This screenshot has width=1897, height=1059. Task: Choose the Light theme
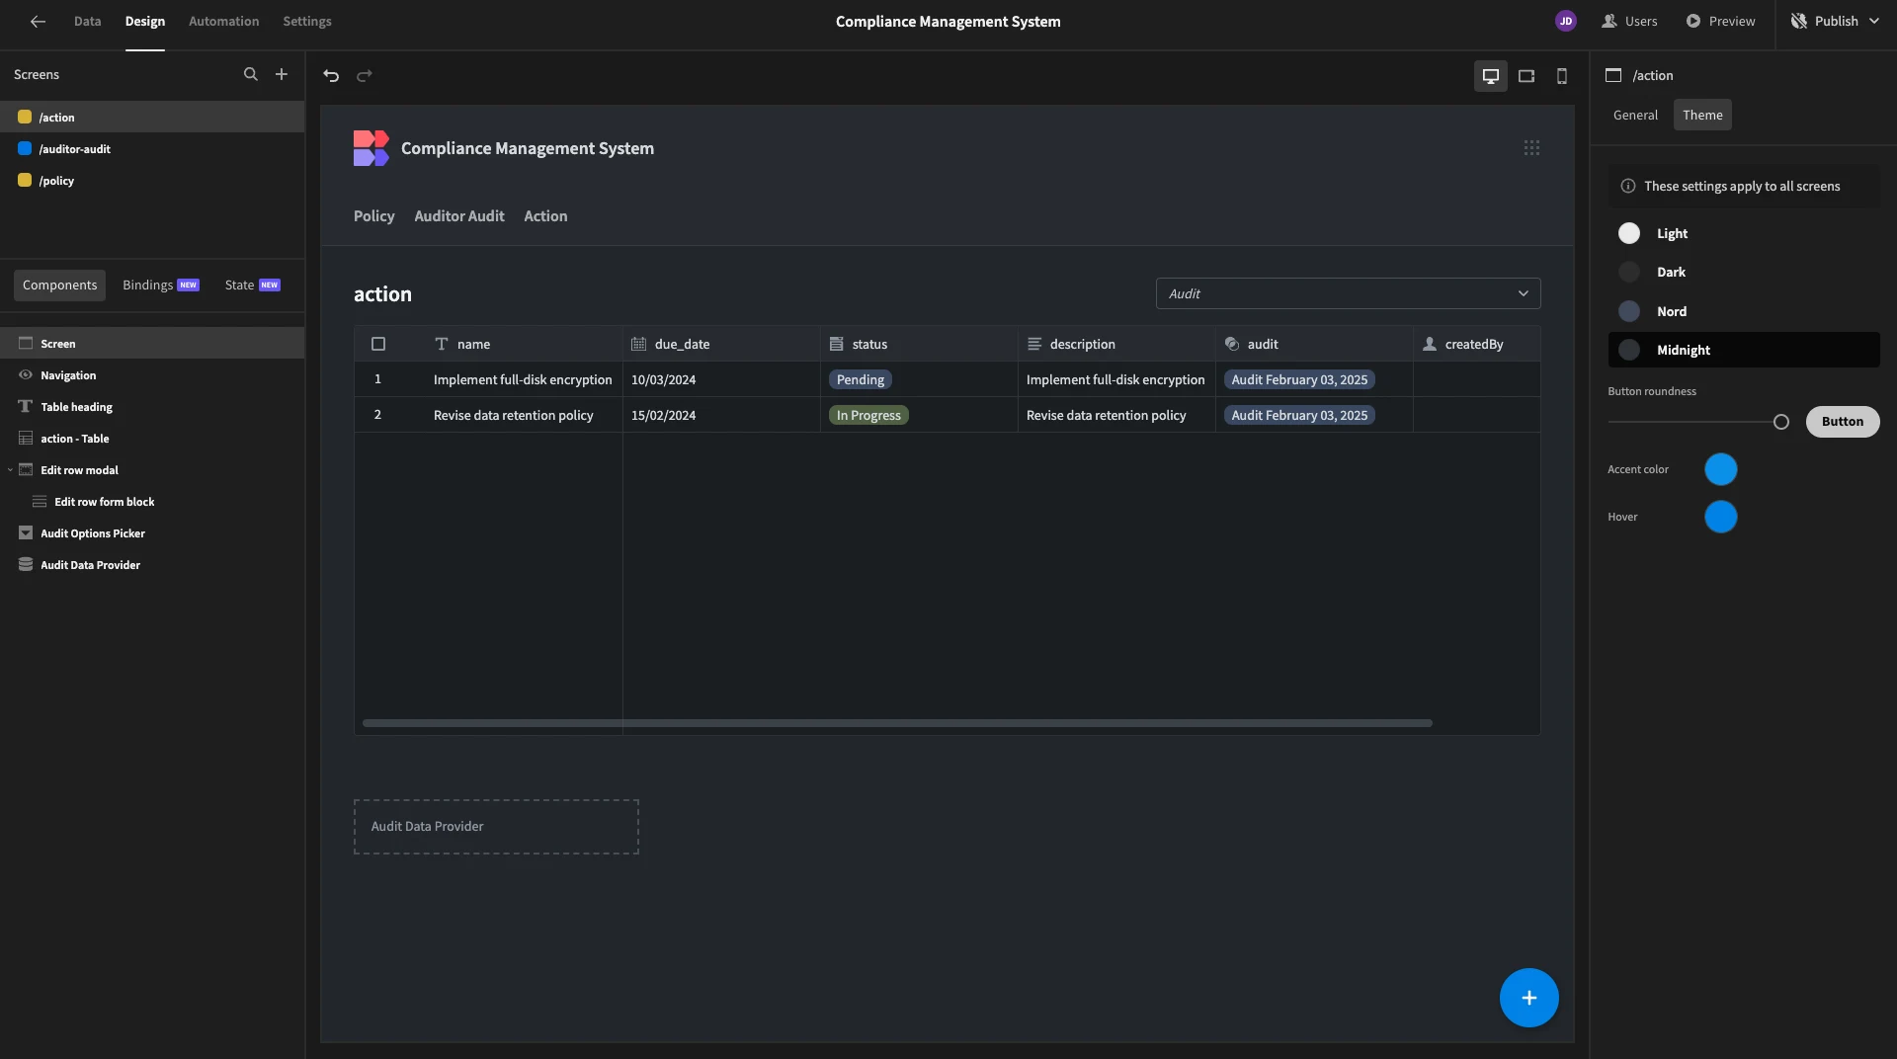pyautogui.click(x=1744, y=233)
